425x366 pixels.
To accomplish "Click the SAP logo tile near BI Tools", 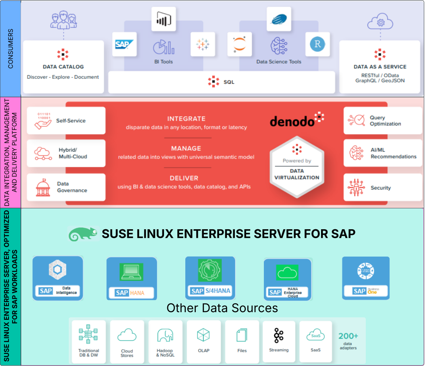I will click(x=124, y=44).
